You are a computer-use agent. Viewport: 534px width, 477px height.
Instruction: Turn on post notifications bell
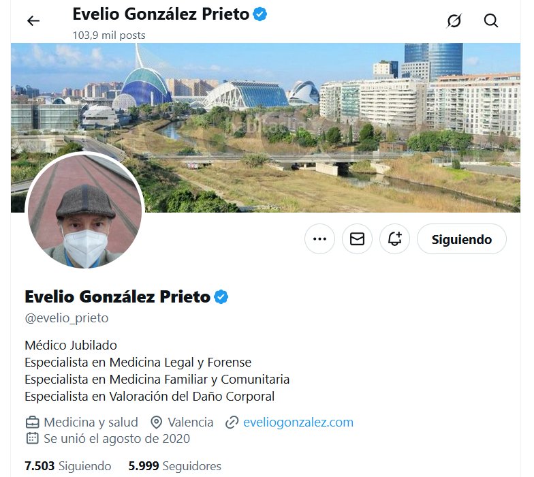click(x=394, y=238)
